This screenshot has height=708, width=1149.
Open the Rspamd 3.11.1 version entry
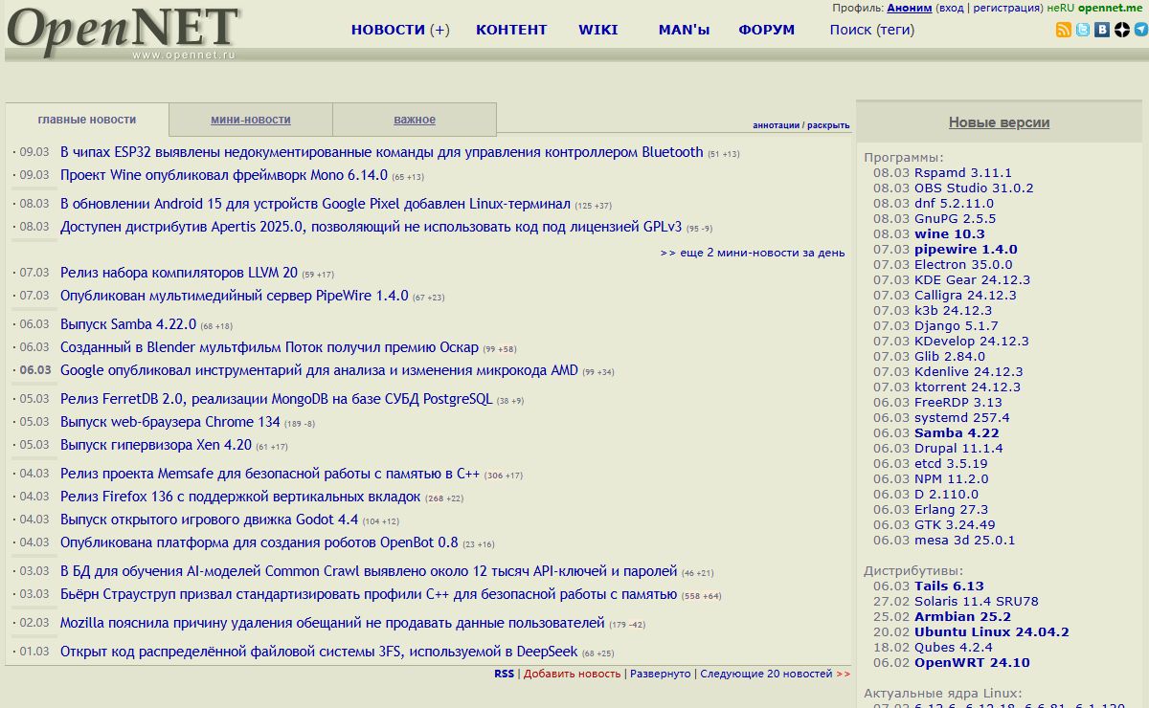pyautogui.click(x=962, y=173)
